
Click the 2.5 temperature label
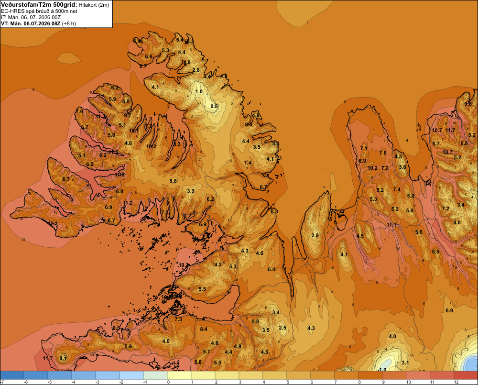pos(282,328)
